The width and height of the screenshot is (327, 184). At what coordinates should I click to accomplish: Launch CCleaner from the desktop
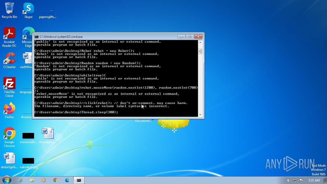9,61
